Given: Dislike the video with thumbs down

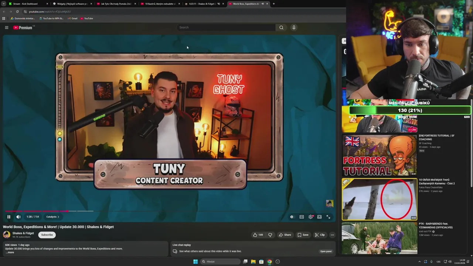Looking at the screenshot, I should click(270, 235).
